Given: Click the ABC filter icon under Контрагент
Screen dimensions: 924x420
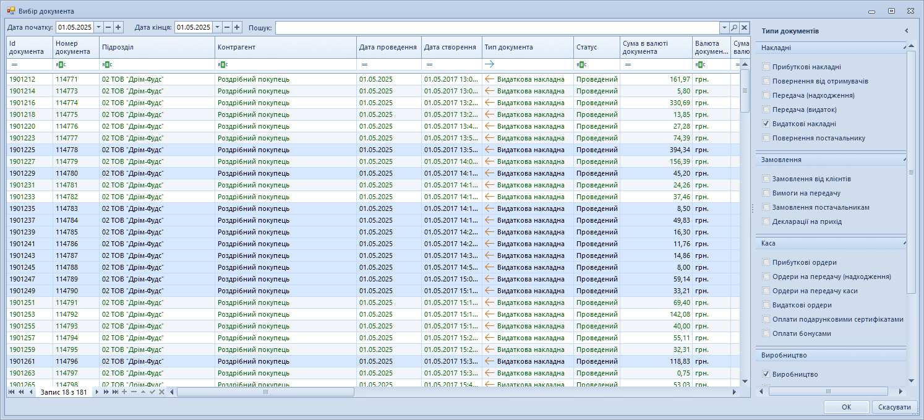Looking at the screenshot, I should tap(223, 64).
